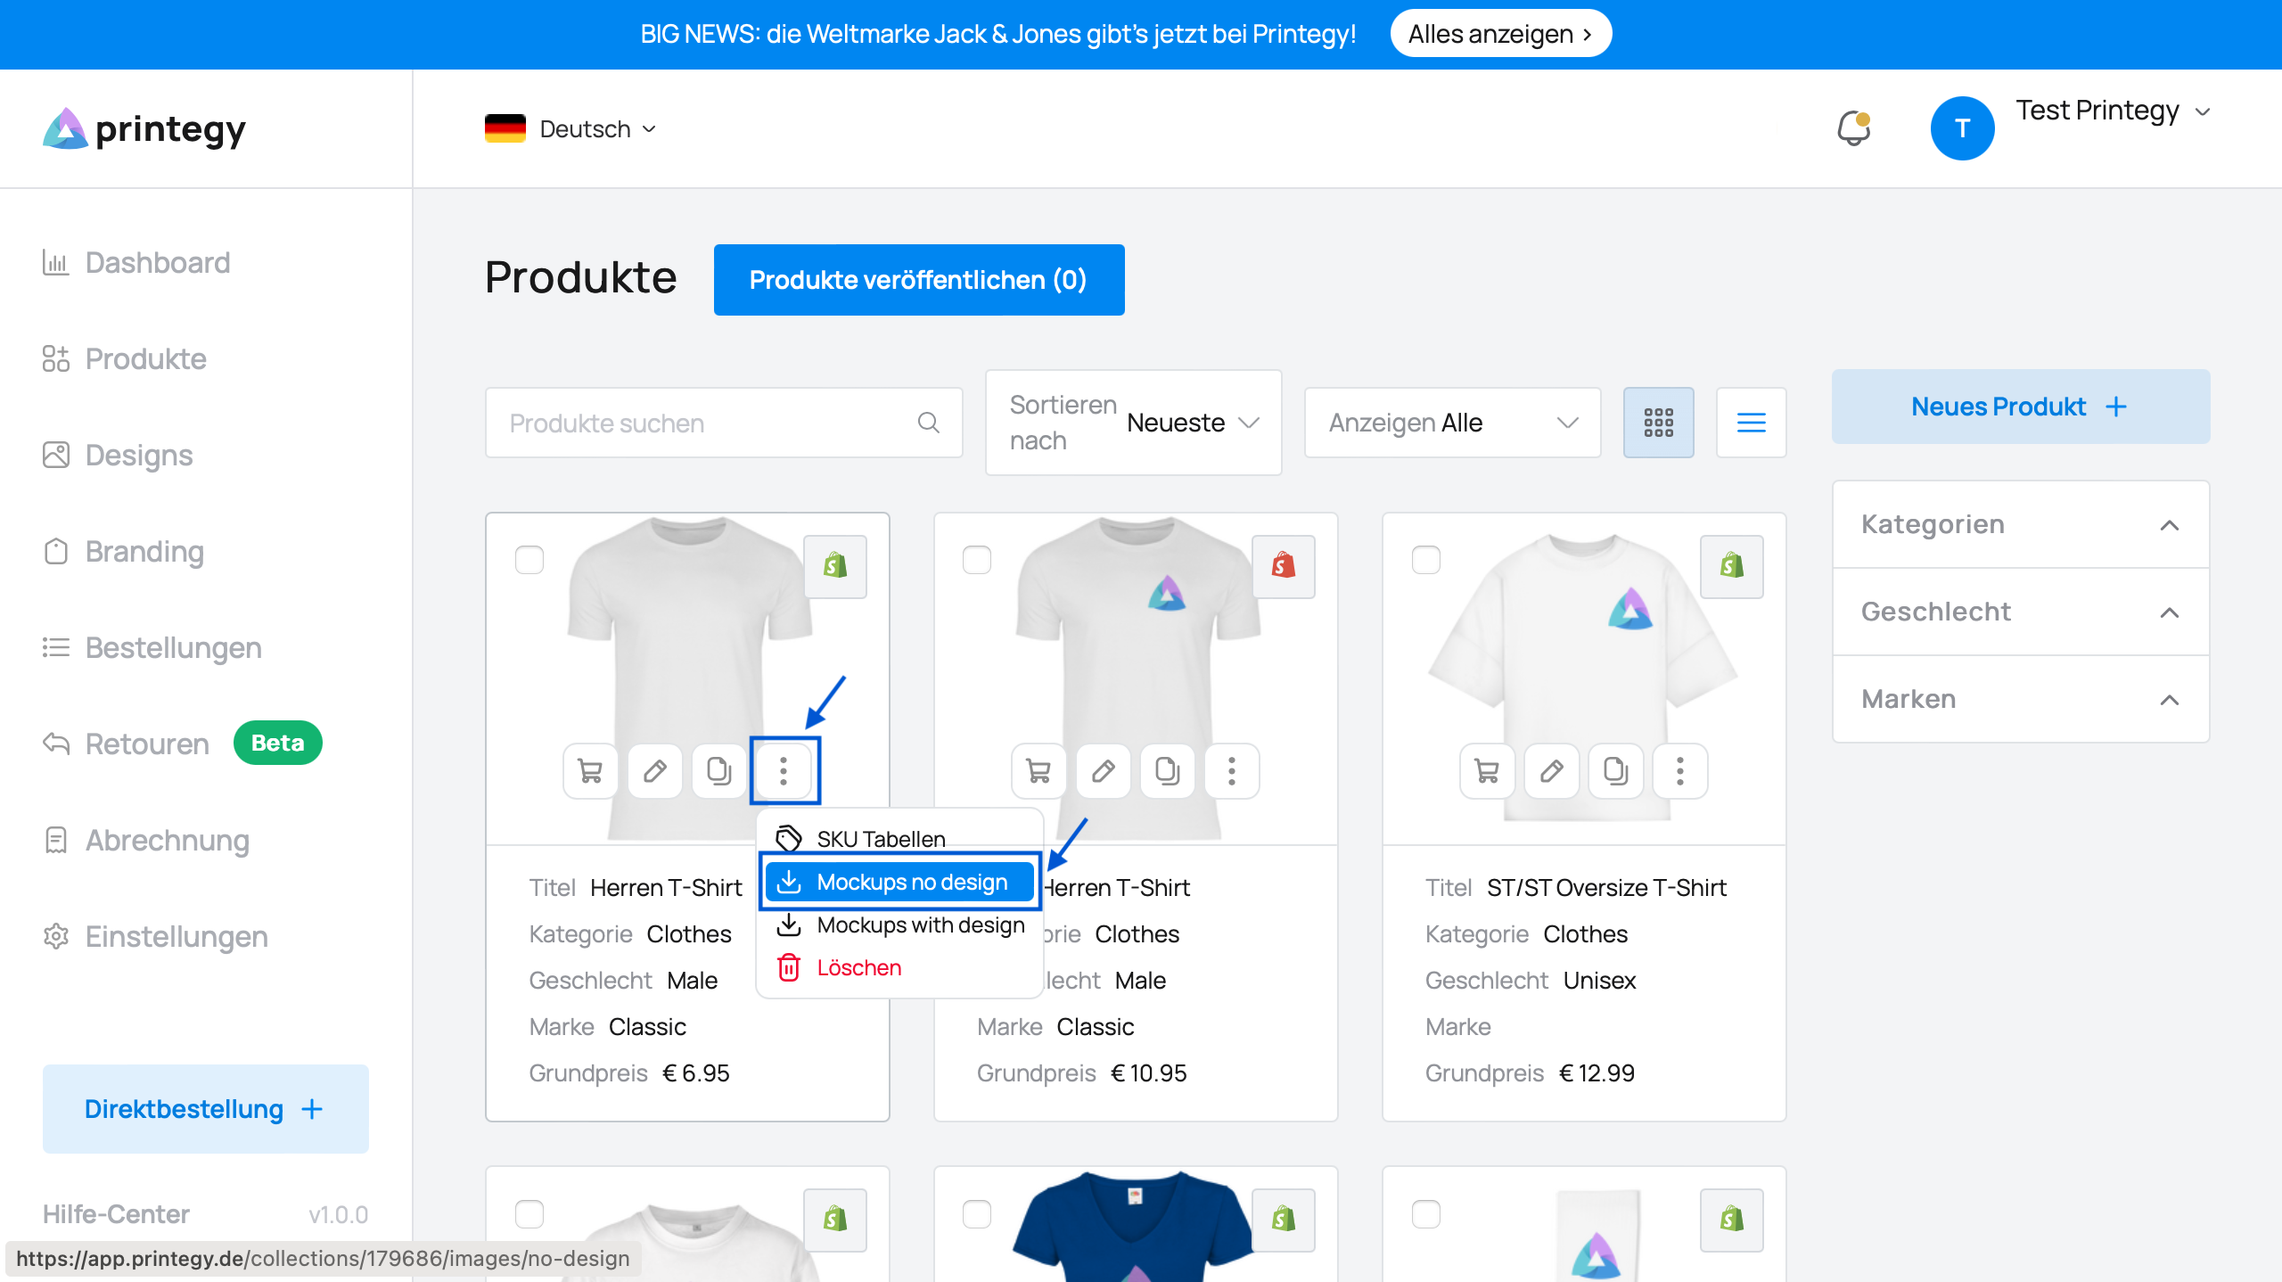This screenshot has width=2282, height=1282.
Task: Tick checkbox on navy V-neck shirt card
Action: 977,1214
